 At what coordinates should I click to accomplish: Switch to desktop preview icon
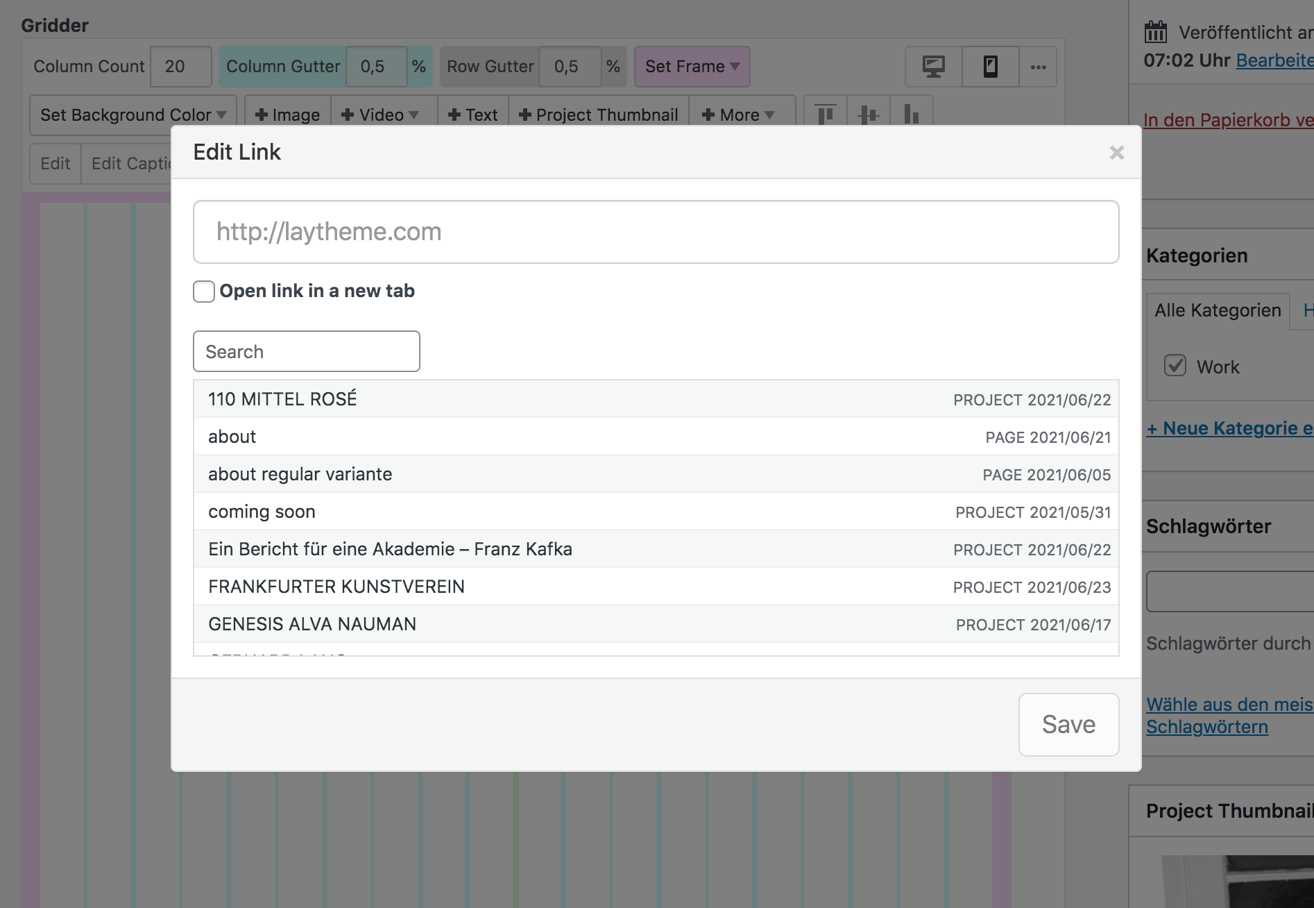pyautogui.click(x=933, y=67)
